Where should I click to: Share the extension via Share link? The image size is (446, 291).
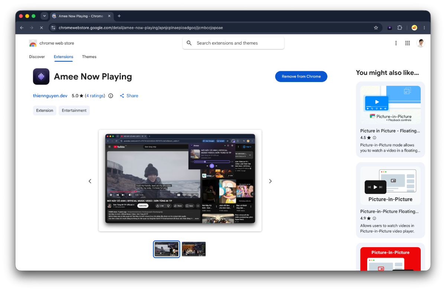[x=129, y=96]
